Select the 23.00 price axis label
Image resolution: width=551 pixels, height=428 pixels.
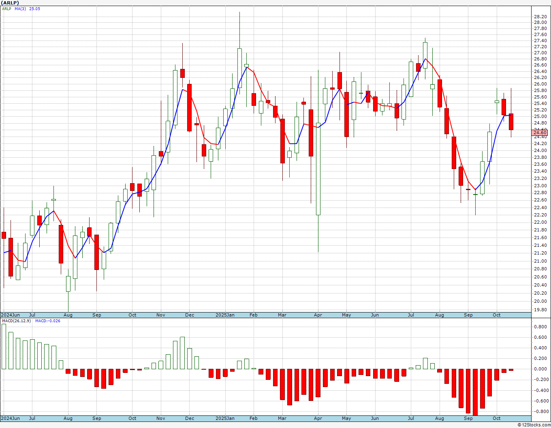[x=540, y=186]
